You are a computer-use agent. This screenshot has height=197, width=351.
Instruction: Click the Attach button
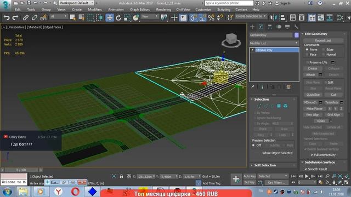point(310,74)
